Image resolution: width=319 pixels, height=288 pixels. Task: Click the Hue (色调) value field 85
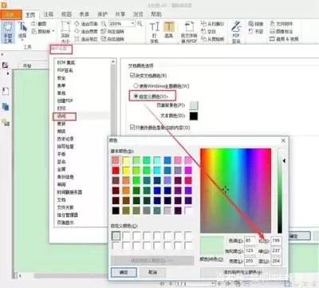tap(250, 240)
